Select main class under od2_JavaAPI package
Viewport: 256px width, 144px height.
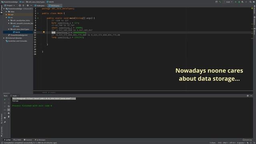[16, 26]
